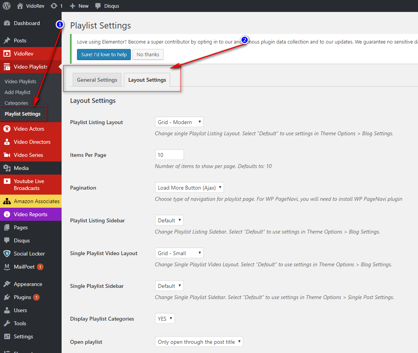
Task: Click the Items Per Page input field
Action: 169,155
